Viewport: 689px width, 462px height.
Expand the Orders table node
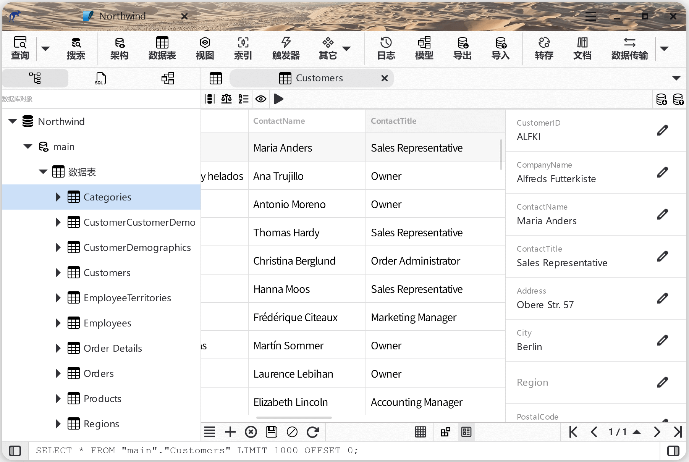pyautogui.click(x=58, y=373)
